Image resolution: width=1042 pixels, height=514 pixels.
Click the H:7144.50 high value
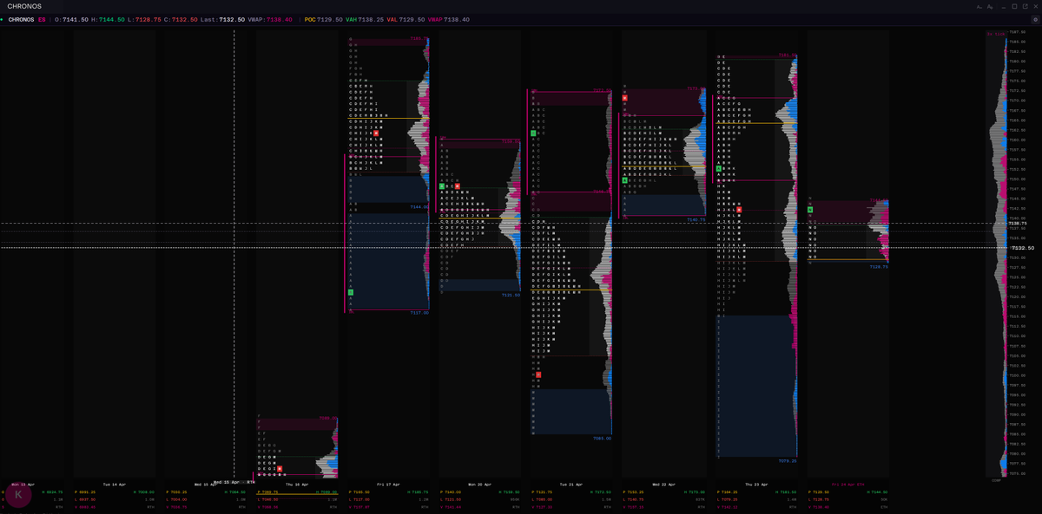click(107, 19)
